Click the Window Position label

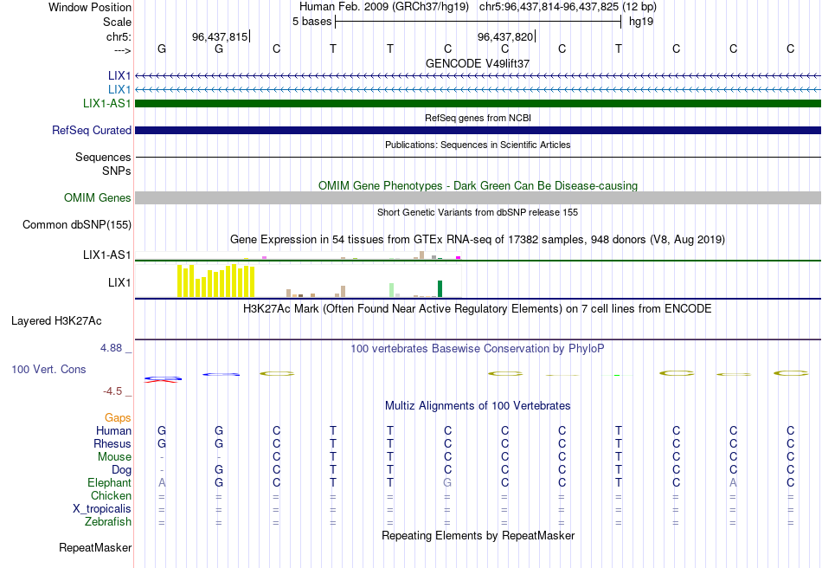point(90,7)
